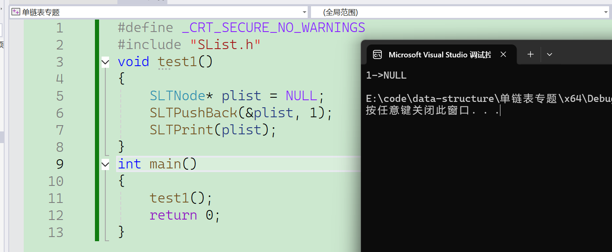Image resolution: width=612 pixels, height=252 pixels.
Task: Open the (全局范围) scope dropdown
Action: (x=606, y=12)
